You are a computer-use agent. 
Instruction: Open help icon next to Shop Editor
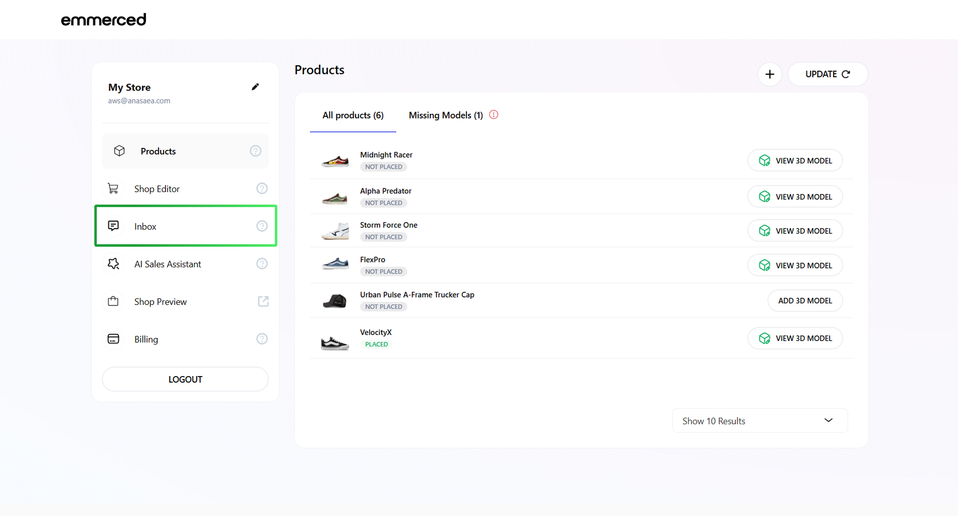262,189
